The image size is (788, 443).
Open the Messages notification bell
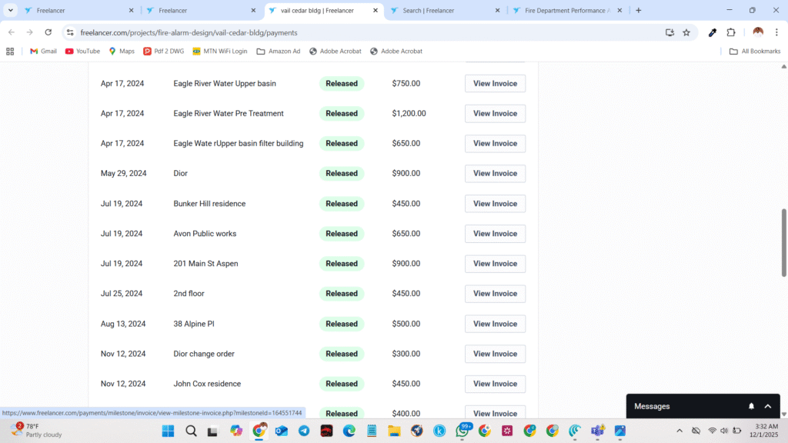point(751,406)
